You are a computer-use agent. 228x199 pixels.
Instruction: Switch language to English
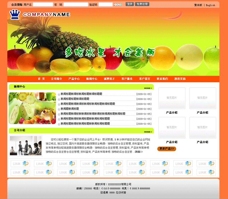(x=210, y=5)
